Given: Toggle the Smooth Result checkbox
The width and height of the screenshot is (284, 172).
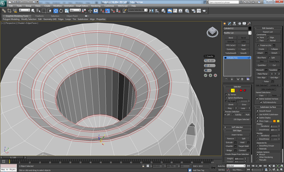Looking at the screenshot, I should click(257, 111).
